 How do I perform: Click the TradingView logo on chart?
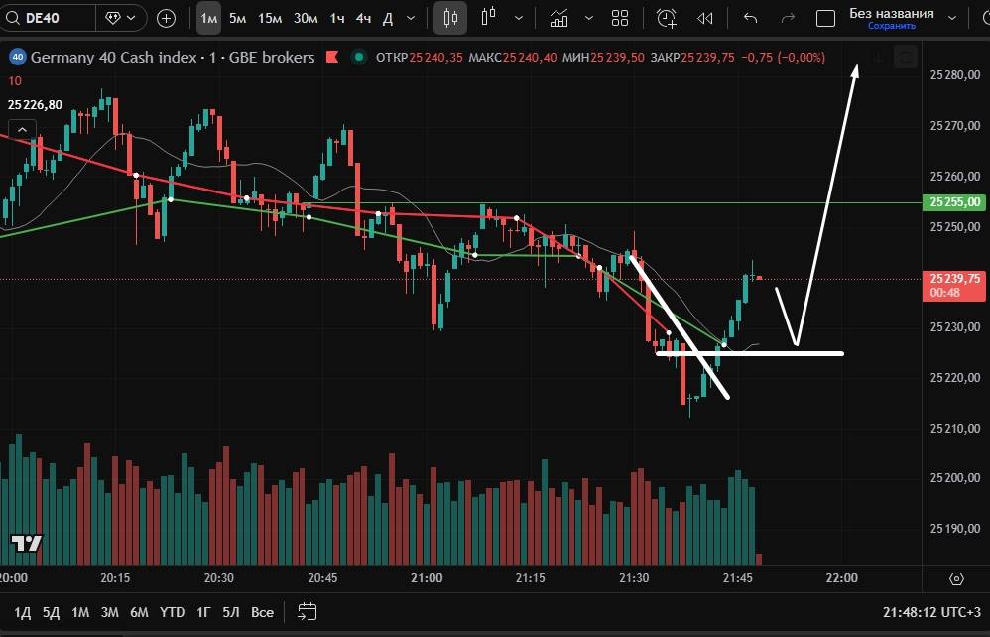27,543
